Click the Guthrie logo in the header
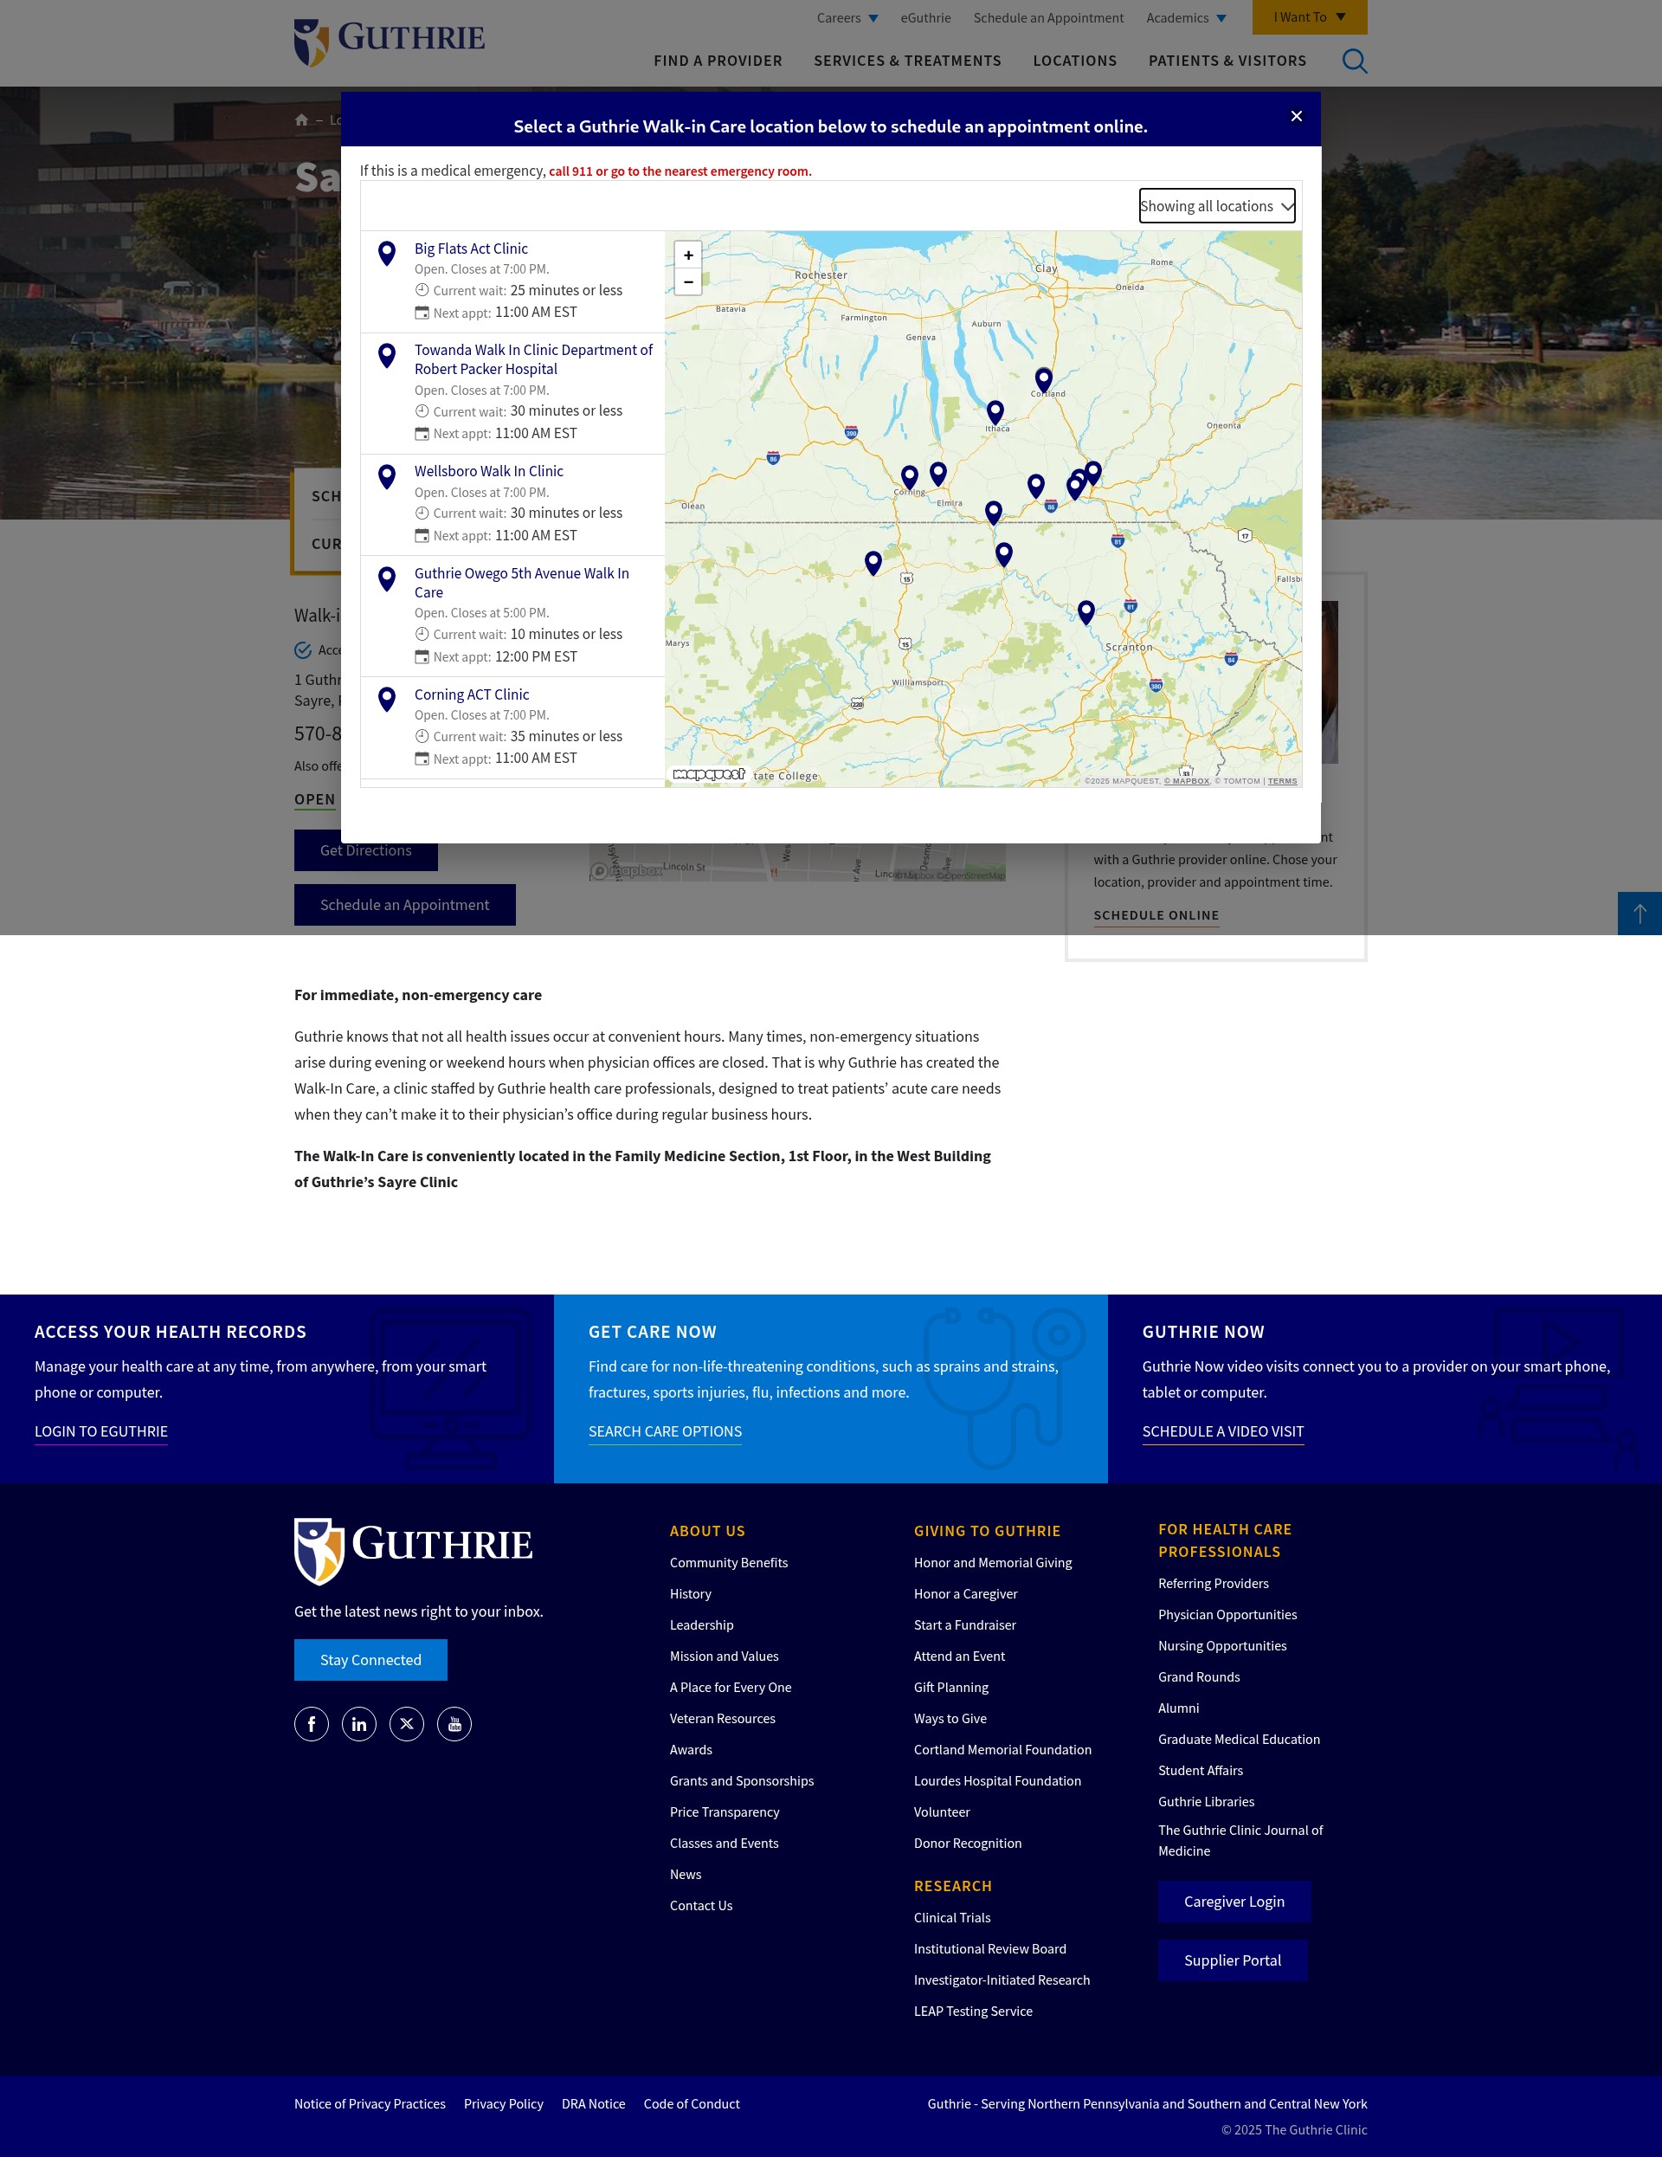 tap(389, 42)
